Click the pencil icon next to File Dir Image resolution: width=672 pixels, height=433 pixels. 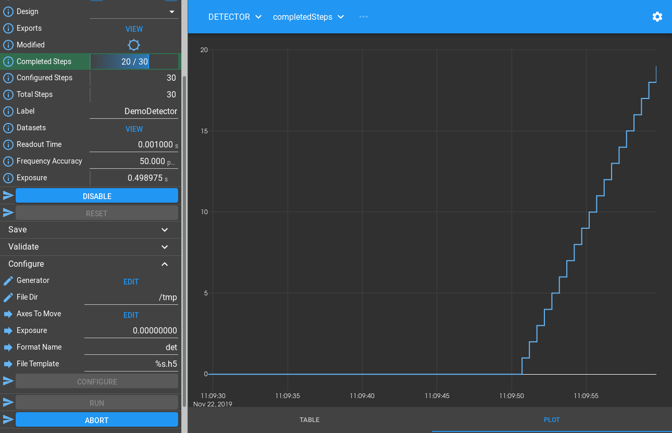[x=8, y=298]
